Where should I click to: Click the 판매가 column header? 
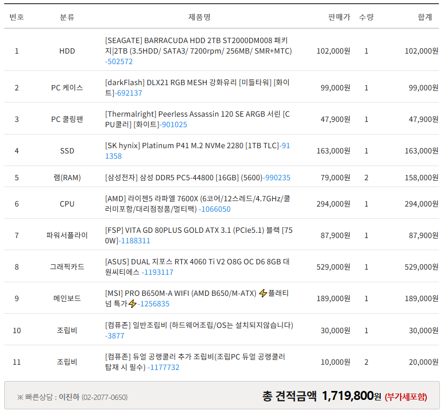pos(339,17)
